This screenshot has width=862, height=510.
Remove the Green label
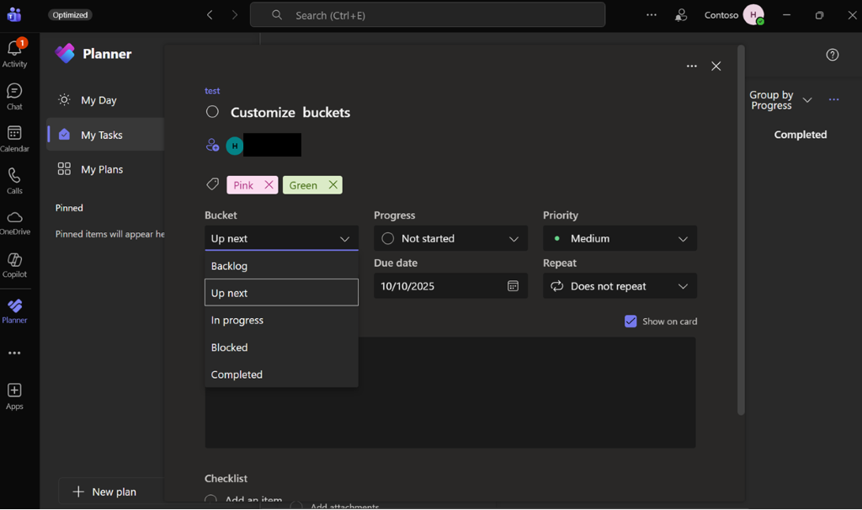click(x=333, y=184)
